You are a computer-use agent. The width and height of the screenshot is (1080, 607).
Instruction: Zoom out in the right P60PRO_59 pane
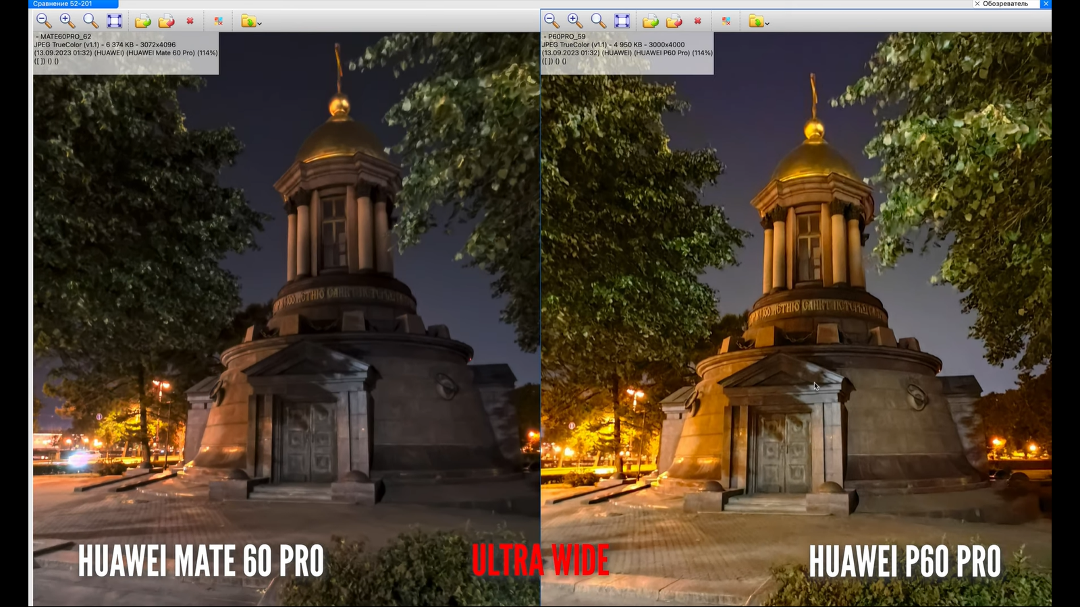[x=551, y=21]
